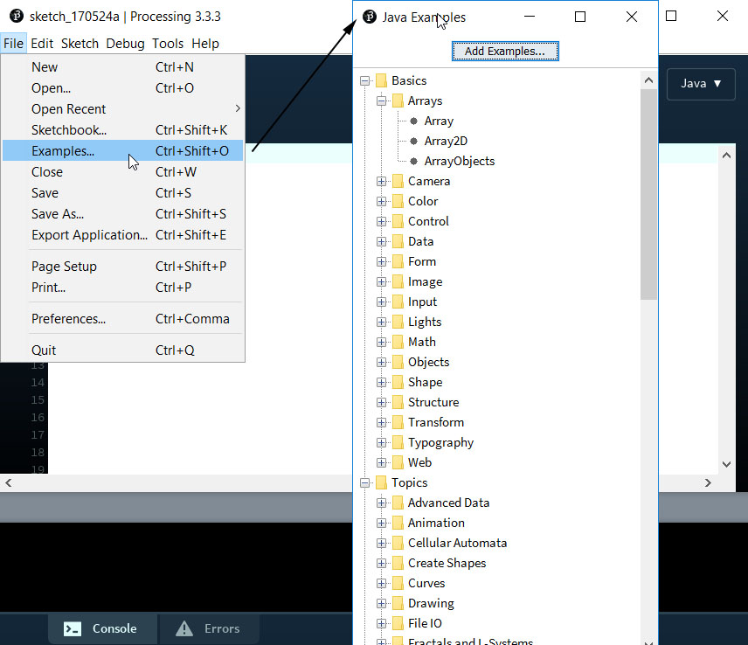Click the Arrays folder icon
Screen dimensions: 748x645
(398, 101)
